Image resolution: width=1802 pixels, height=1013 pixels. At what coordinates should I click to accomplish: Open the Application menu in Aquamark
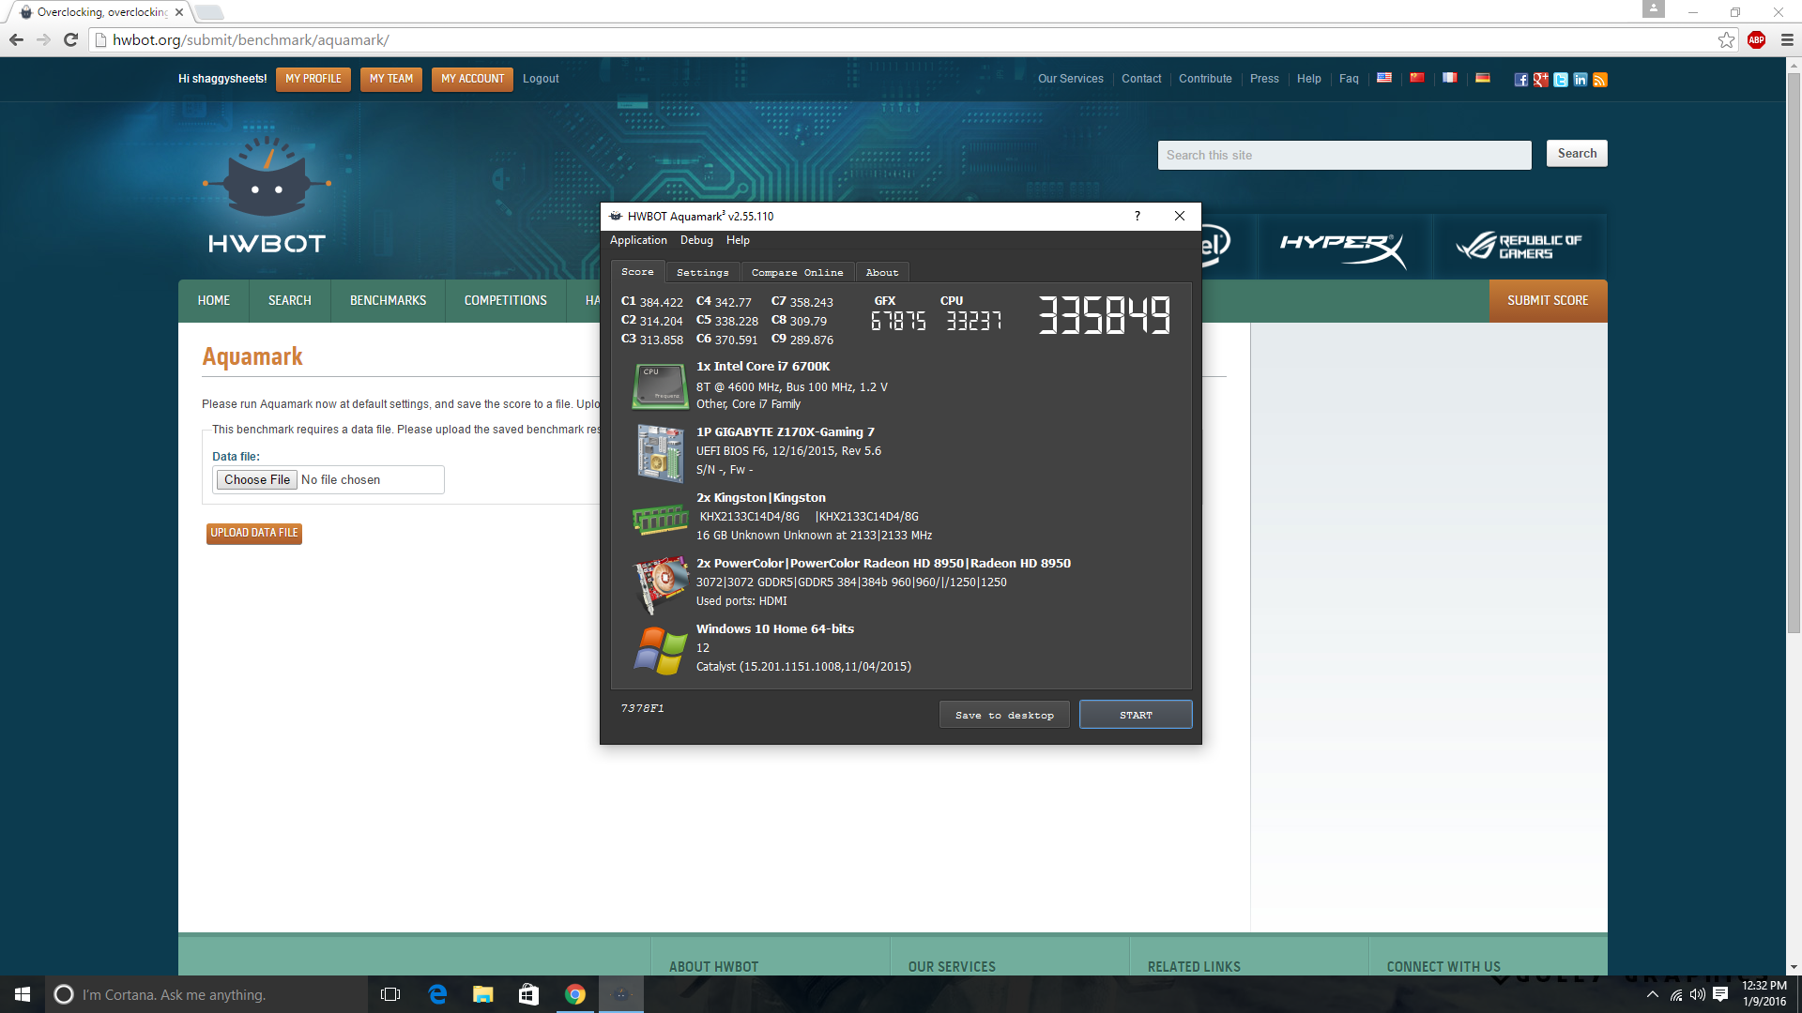(638, 240)
